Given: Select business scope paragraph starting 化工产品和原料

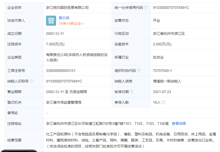Looking at the screenshot, I should click(131, 140).
